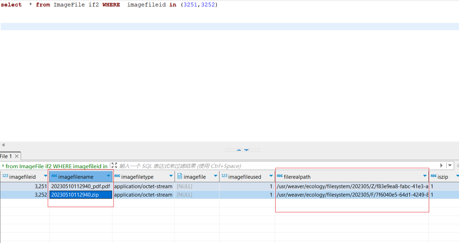Open the filter history dropdown

tap(450, 165)
